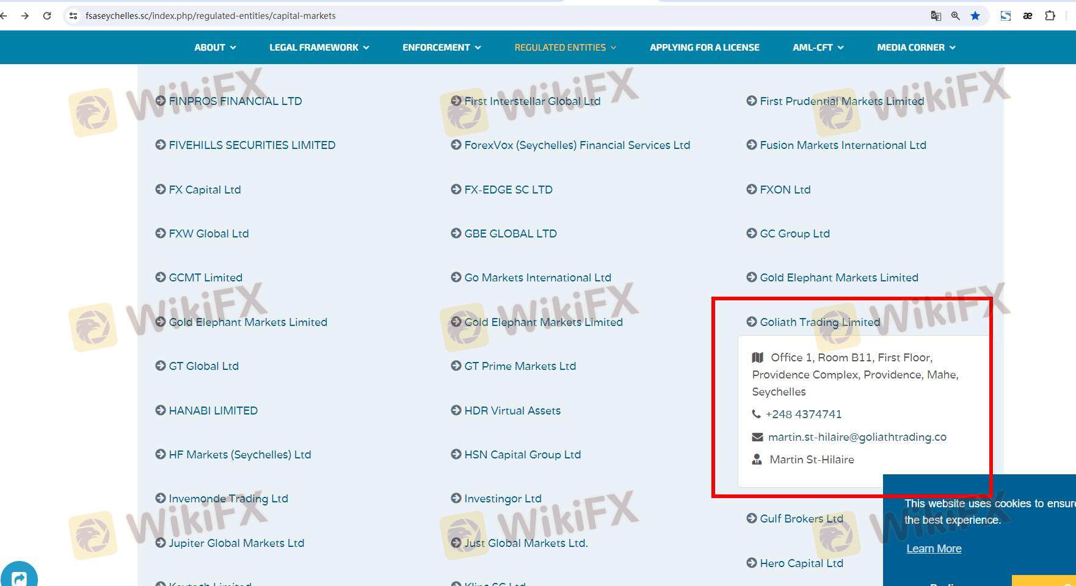Open the LEGAL FRAMEWORK dropdown
Screen dimensions: 1076x586
(x=319, y=48)
